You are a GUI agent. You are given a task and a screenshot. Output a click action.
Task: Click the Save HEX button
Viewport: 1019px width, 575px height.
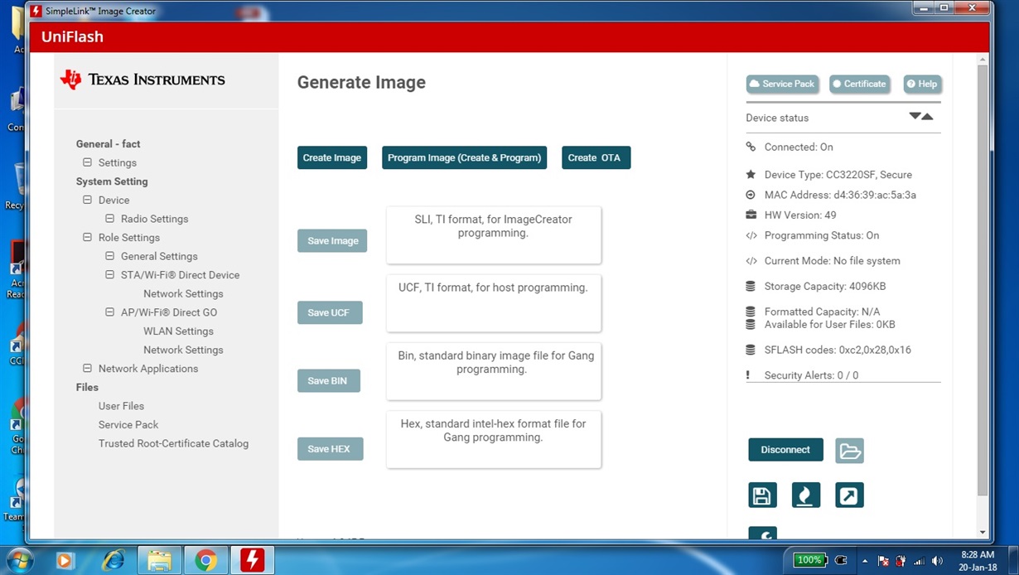330,449
